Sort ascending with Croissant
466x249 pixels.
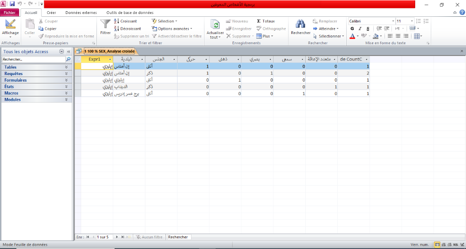125,21
